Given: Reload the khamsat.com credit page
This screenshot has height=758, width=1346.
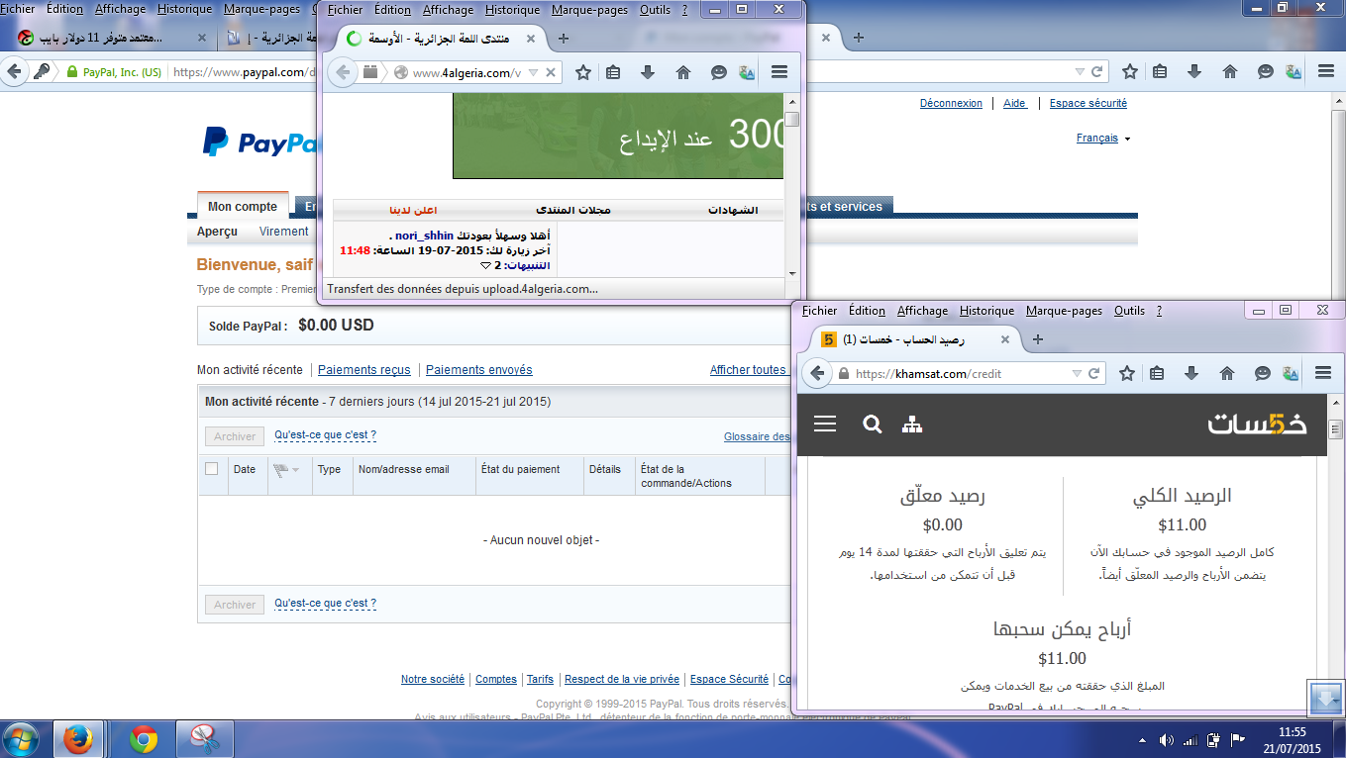Looking at the screenshot, I should pos(1094,373).
